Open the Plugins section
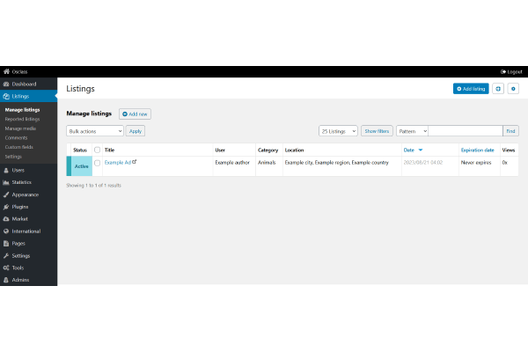The image size is (528, 352). 19,207
